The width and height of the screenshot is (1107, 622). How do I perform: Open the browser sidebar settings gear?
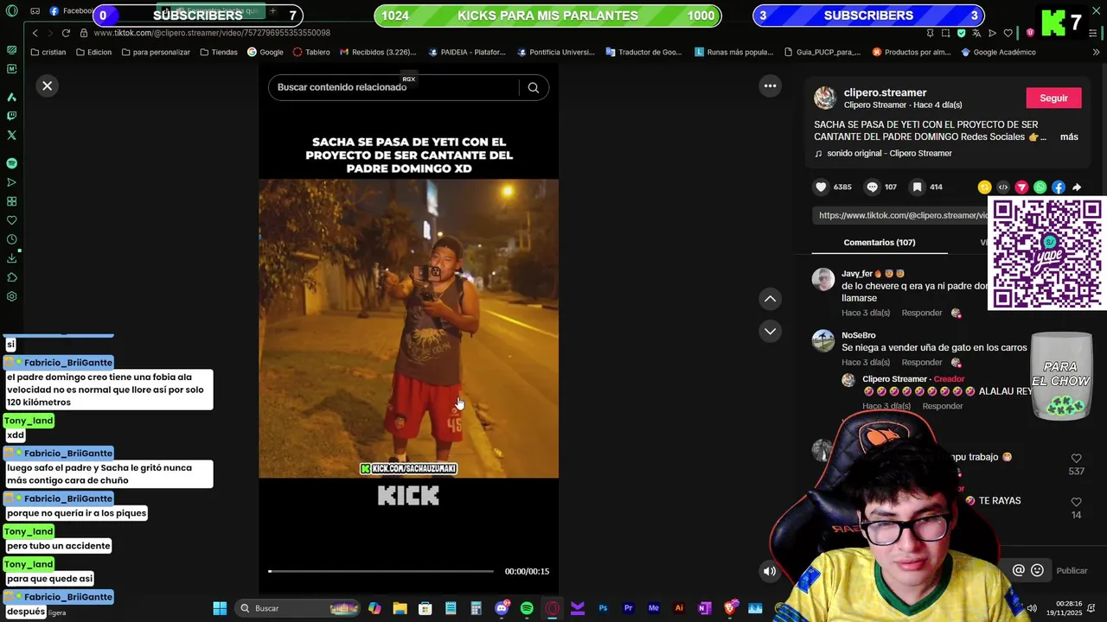11,296
